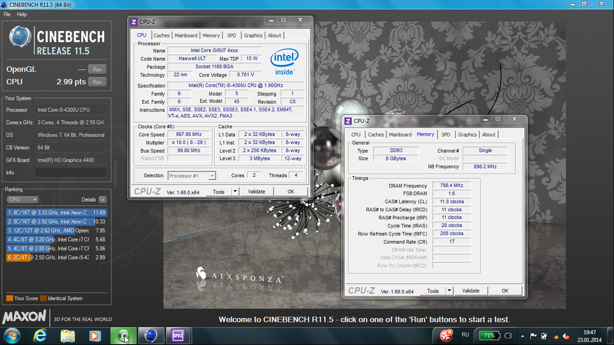
Task: Click OK in CPU-Z Memory window
Action: tap(505, 291)
